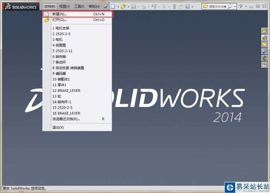Image resolution: width=270 pixels, height=193 pixels.
Task: Expand the search type dropdown arrow
Action: point(235,7)
